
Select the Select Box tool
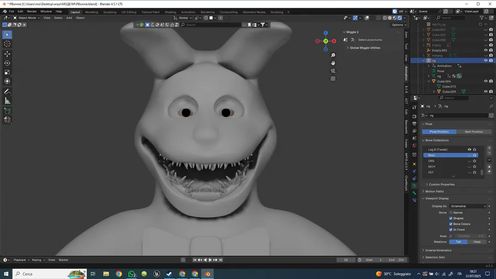pyautogui.click(x=7, y=35)
